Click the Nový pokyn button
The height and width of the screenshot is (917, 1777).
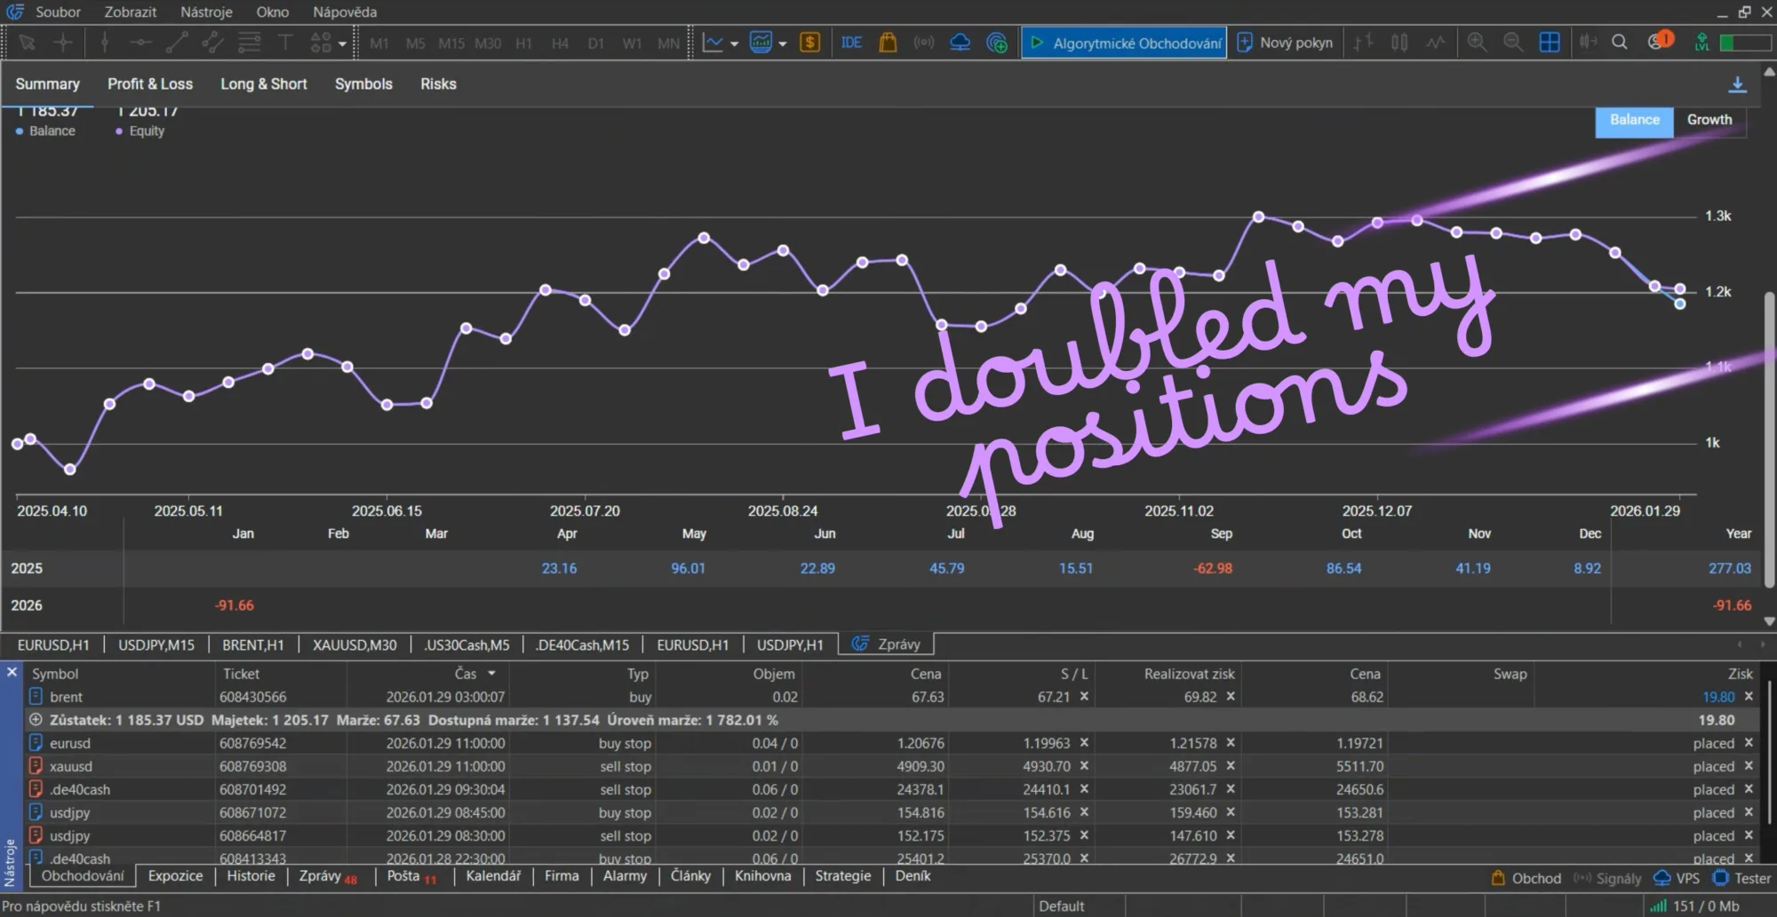point(1287,43)
